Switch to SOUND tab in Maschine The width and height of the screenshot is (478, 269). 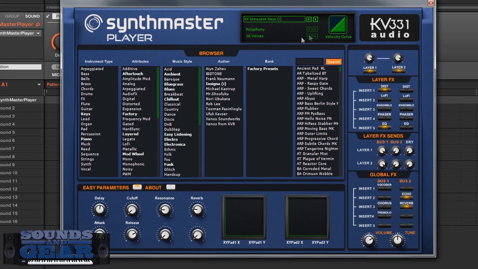32,16
